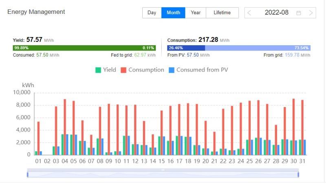The height and width of the screenshot is (184, 326).
Task: Toggle the Consumed from PV legend series
Action: click(198, 70)
